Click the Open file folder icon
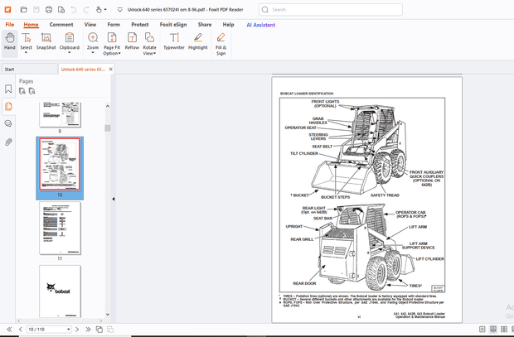514x337 pixels. (x=23, y=9)
